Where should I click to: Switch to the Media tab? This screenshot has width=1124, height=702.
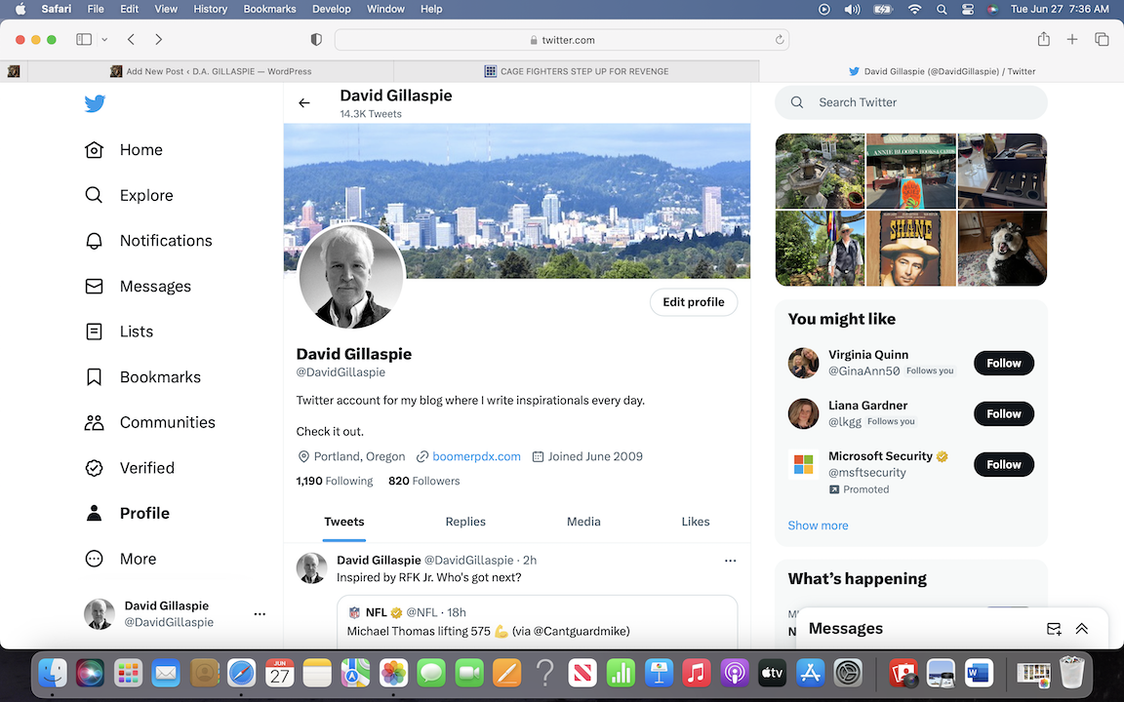583,522
